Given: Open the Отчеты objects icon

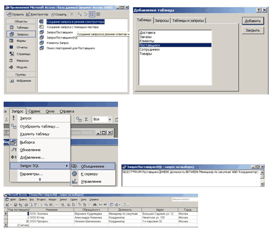Looking at the screenshot, I should coord(11,48).
